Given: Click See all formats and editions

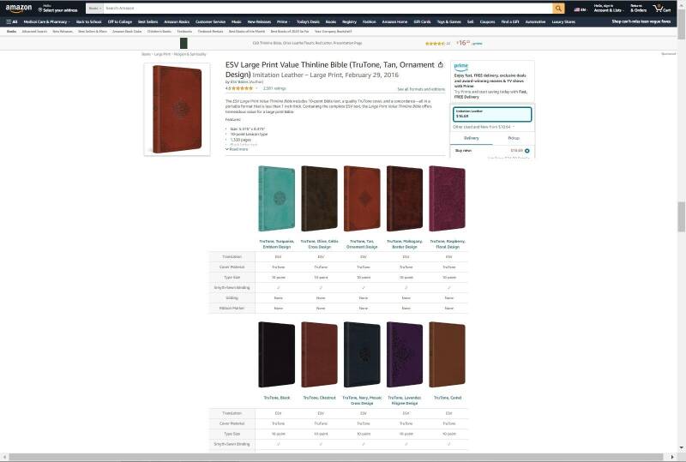Looking at the screenshot, I should (x=421, y=89).
